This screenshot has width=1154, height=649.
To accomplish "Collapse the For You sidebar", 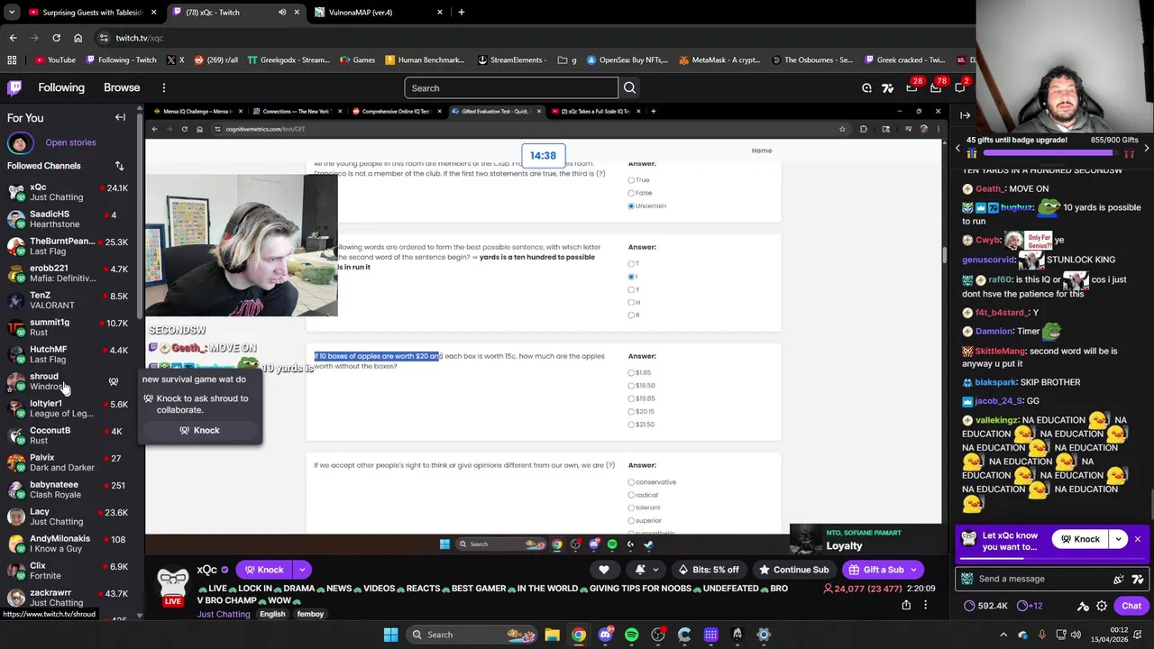I will click(x=120, y=118).
